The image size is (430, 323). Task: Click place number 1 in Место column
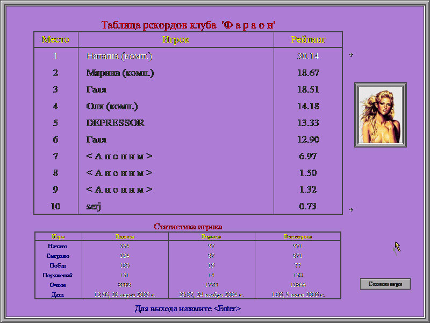coord(56,56)
